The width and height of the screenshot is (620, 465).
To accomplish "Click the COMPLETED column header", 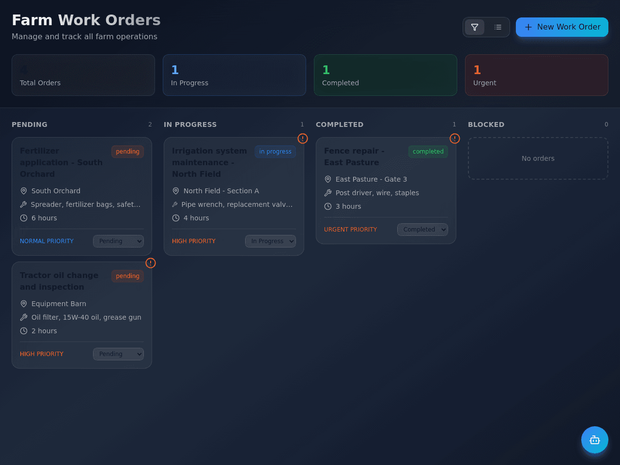I will (x=340, y=124).
